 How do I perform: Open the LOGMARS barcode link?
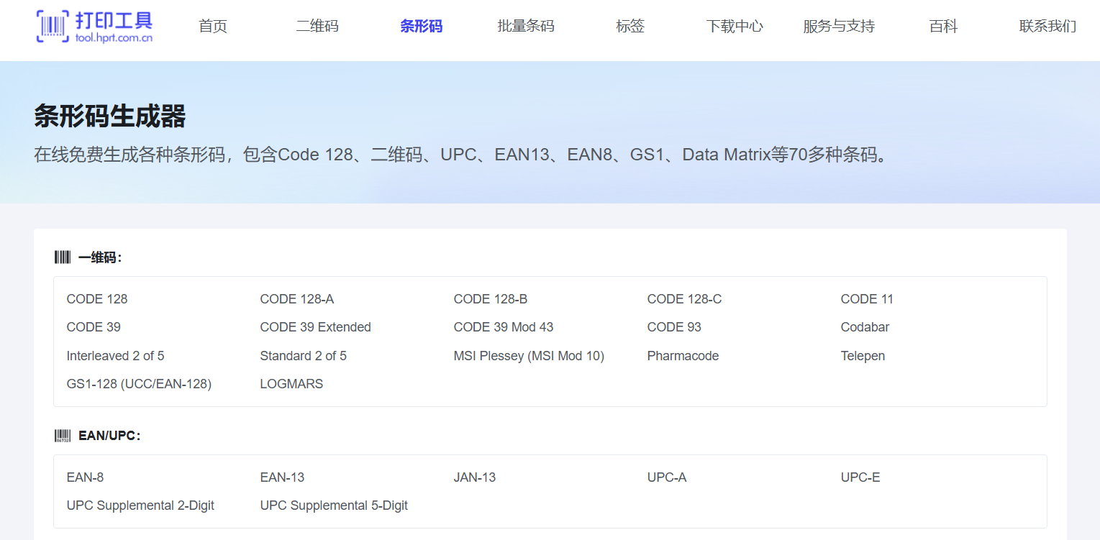(291, 384)
